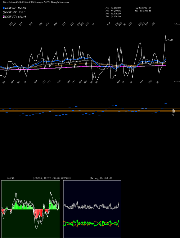Click the highest blue volume dash at right
180x238 pixels.
[166, 103]
